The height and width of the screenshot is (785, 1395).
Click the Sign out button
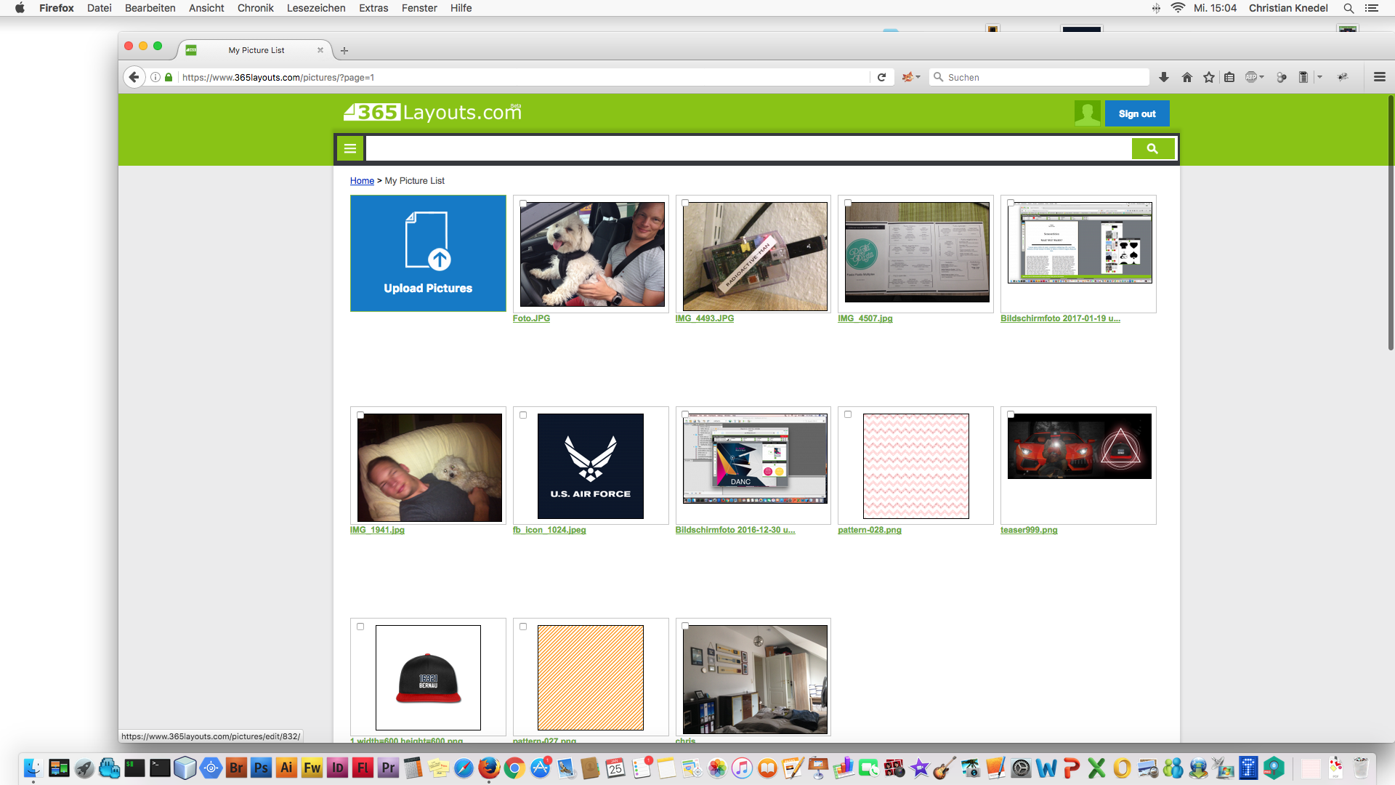coord(1137,113)
